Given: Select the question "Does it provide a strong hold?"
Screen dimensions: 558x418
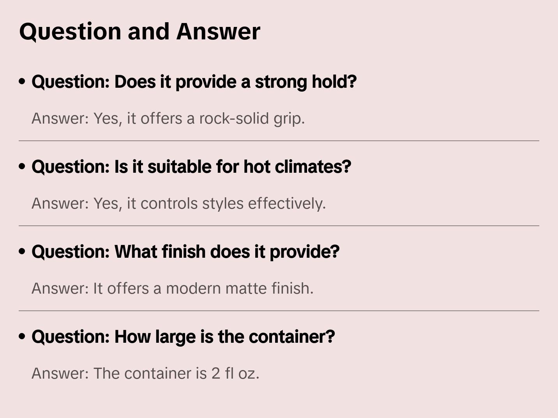Looking at the screenshot, I should [x=194, y=82].
